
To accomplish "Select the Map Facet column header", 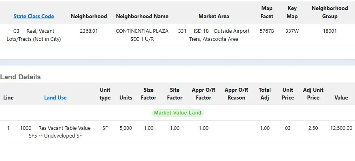I will (x=267, y=12).
